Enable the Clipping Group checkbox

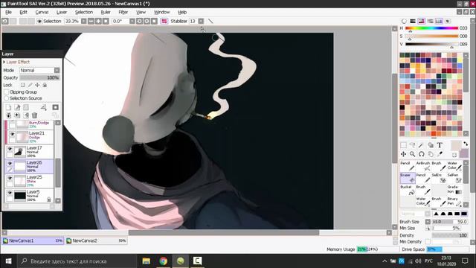pyautogui.click(x=7, y=92)
